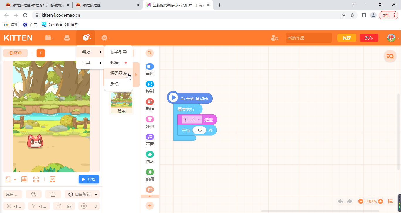Open the file folder menu icon
Screen dimensions: 401x213
(49, 38)
